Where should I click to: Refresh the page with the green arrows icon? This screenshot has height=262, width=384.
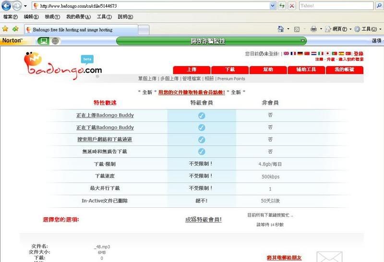coord(282,6)
